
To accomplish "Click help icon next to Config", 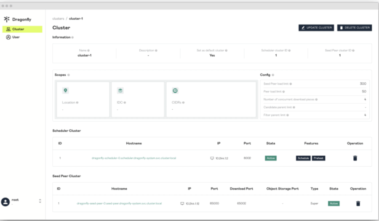I will [273, 75].
